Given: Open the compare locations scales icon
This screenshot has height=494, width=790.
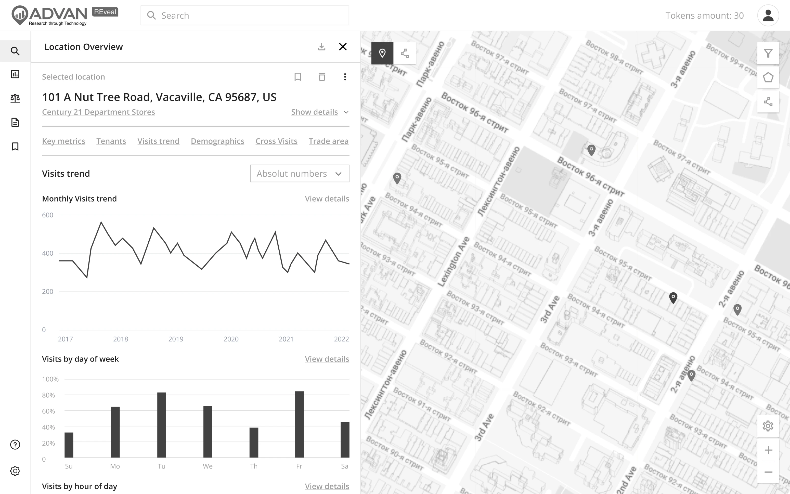Looking at the screenshot, I should click(x=15, y=98).
